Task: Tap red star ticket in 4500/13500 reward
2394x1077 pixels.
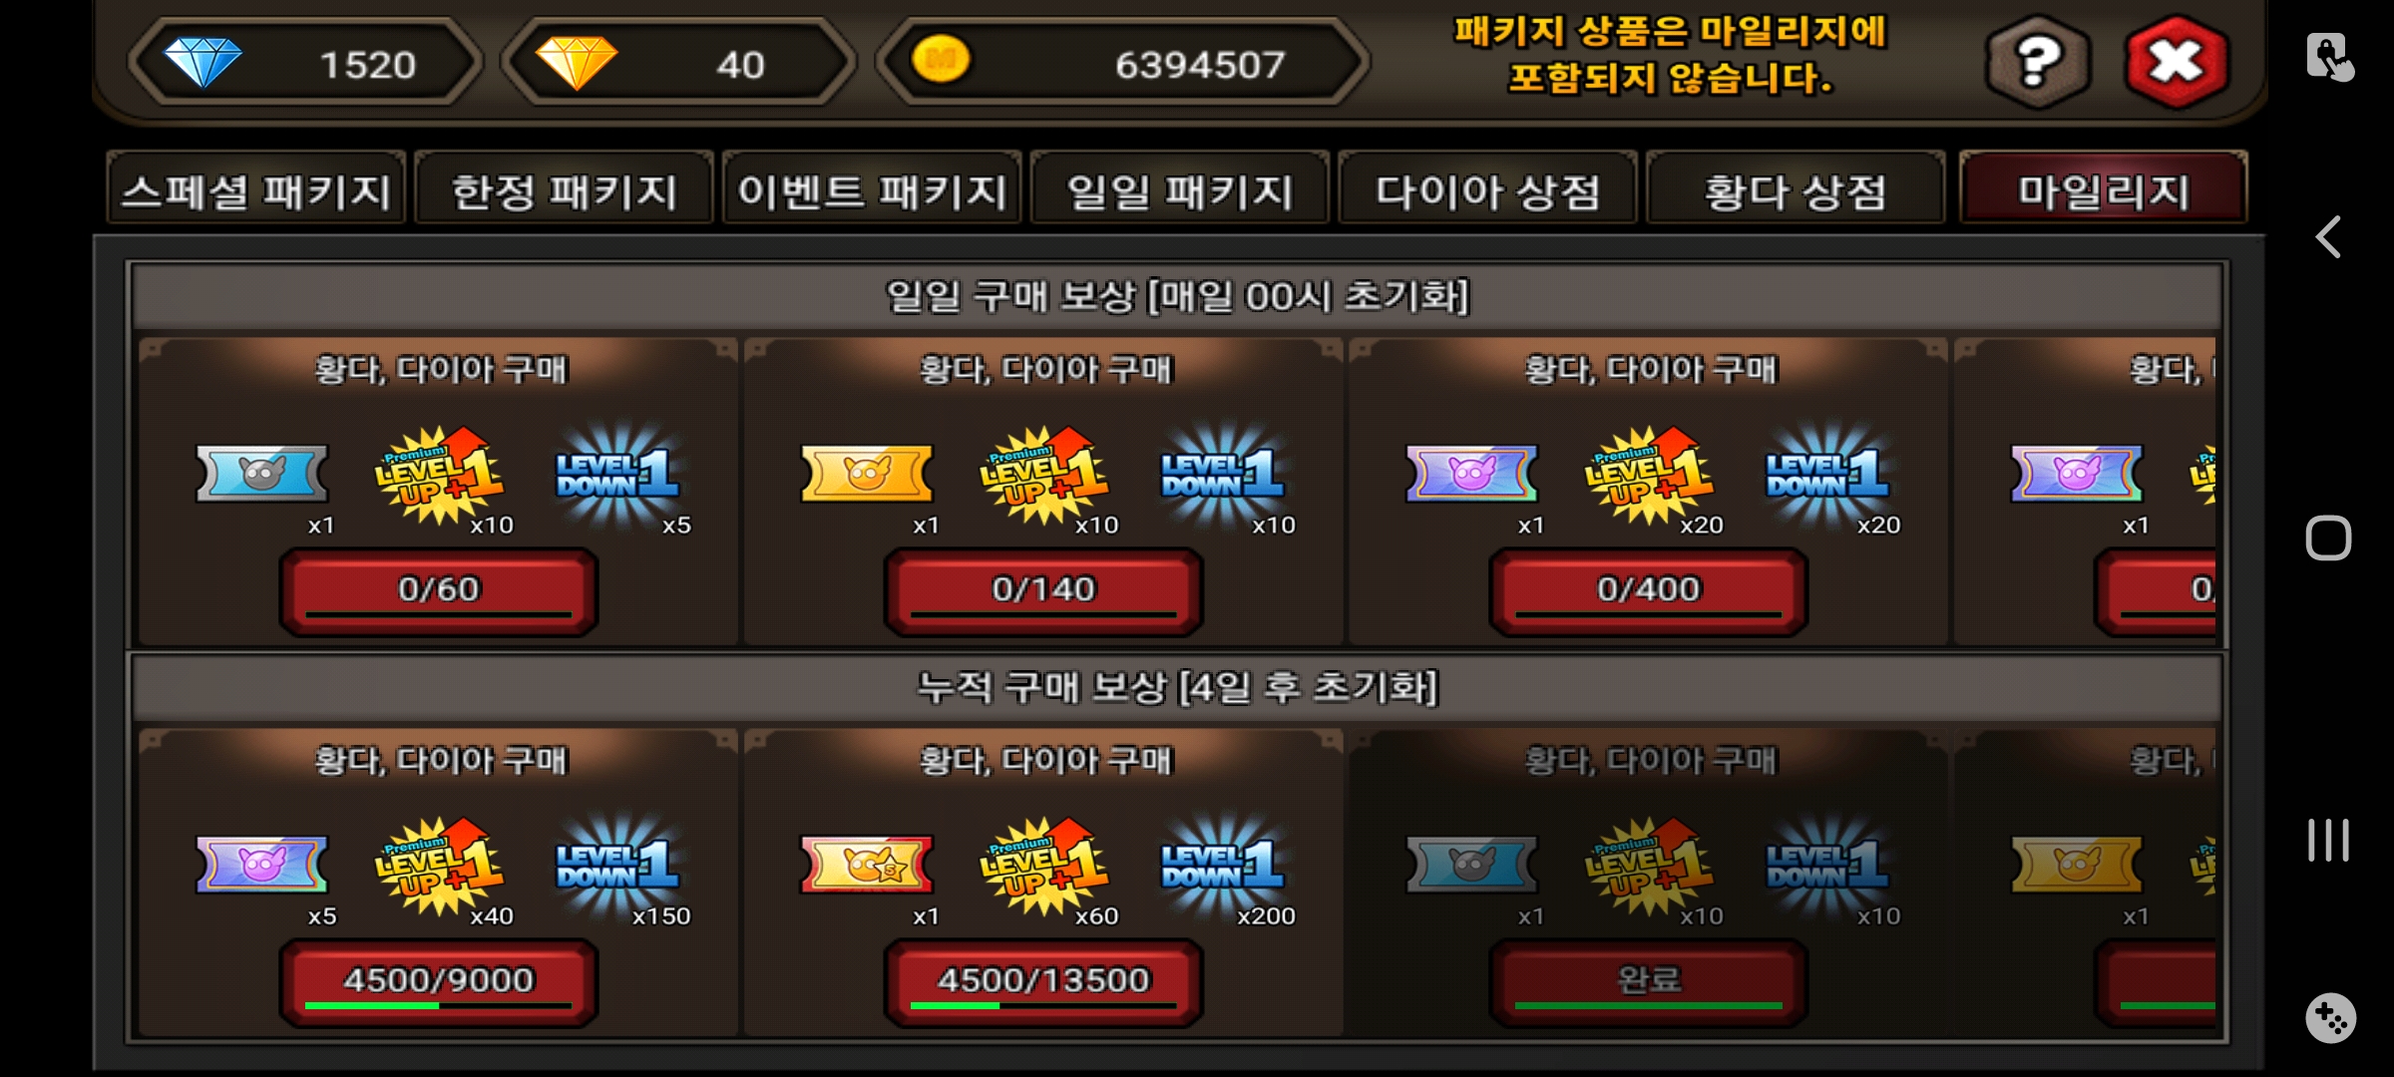Action: [x=867, y=864]
